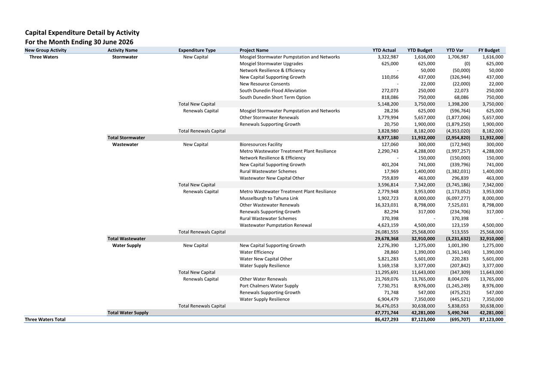This screenshot has width=551, height=390.
Task: Click the YTD Var value 5,490,744
Action: point(459,313)
